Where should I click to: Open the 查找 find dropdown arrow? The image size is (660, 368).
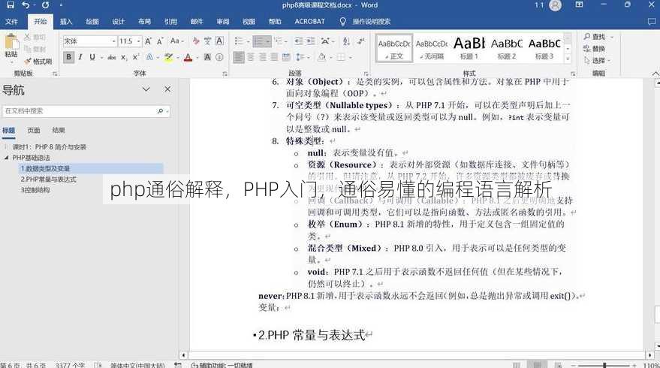612,37
